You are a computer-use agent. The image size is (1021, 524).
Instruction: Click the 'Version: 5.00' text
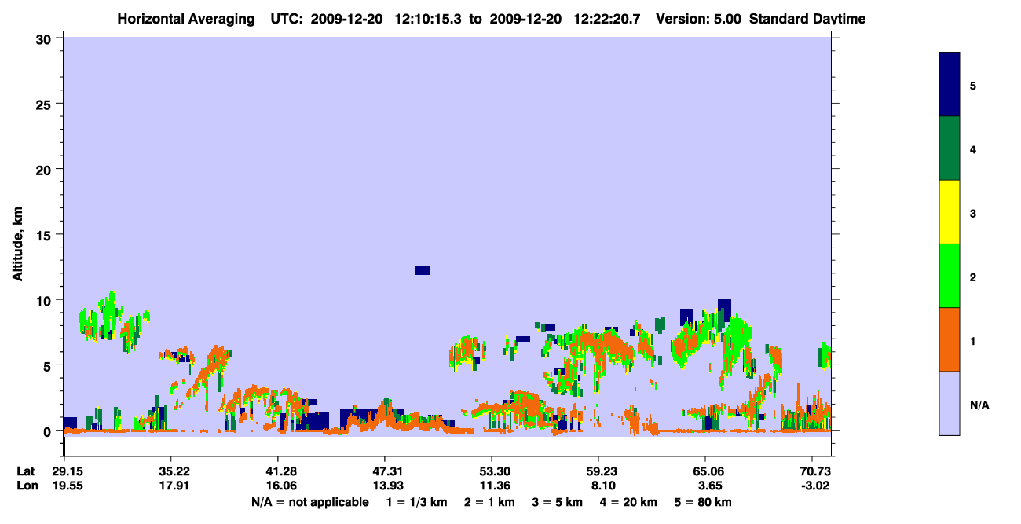click(x=700, y=19)
